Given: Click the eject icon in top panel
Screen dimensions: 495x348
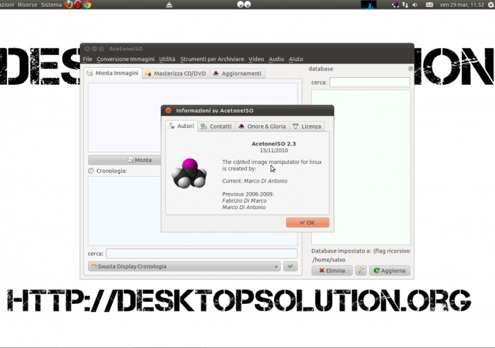Looking at the screenshot, I should click(169, 5).
